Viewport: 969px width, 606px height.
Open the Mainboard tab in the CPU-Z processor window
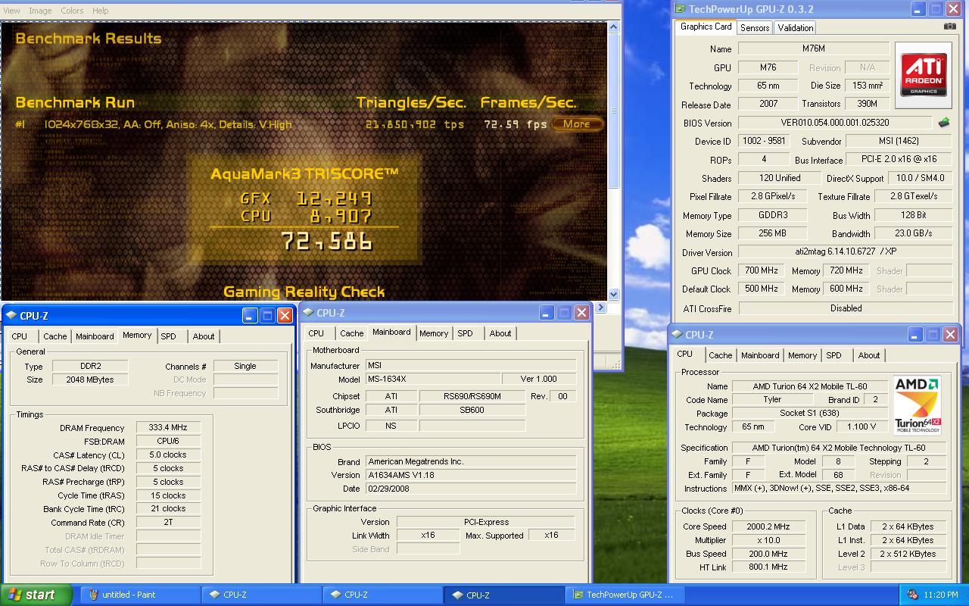pos(760,355)
